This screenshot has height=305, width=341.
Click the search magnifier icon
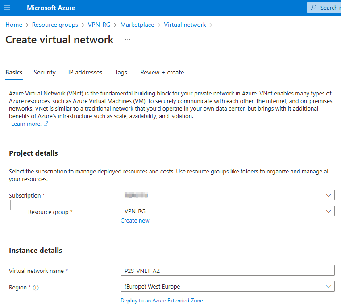[315, 8]
